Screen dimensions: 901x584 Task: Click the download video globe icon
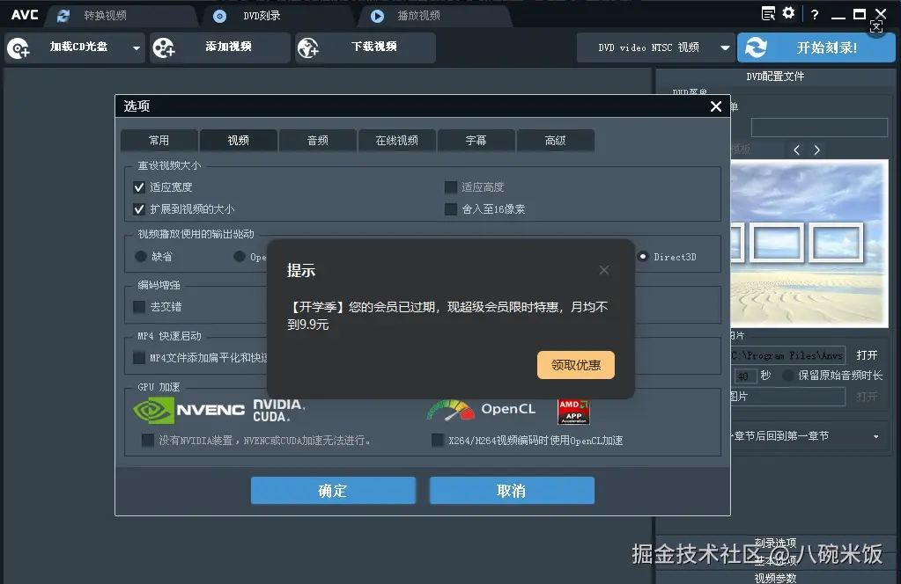click(x=308, y=48)
